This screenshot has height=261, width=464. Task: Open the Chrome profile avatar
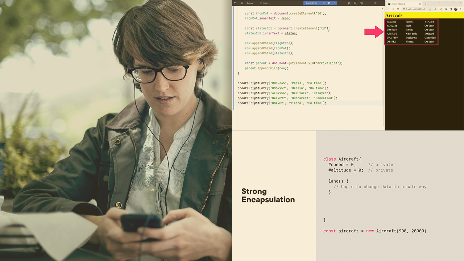(456, 9)
